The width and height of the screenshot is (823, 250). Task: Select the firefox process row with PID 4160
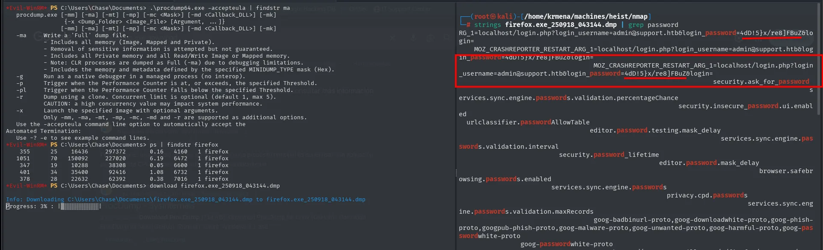tap(124, 152)
